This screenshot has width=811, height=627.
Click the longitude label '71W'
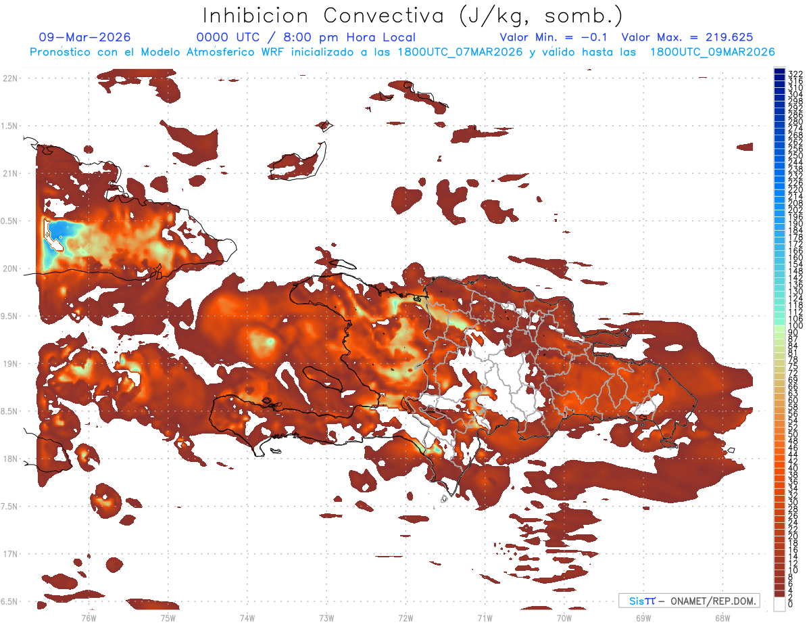pyautogui.click(x=485, y=618)
